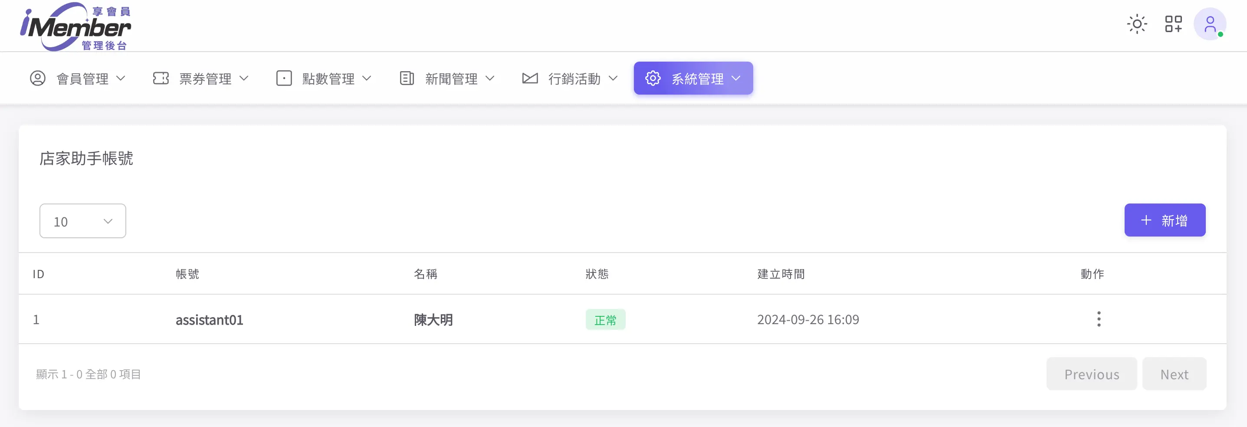Expand the 系統管理 menu chevron

coord(737,78)
